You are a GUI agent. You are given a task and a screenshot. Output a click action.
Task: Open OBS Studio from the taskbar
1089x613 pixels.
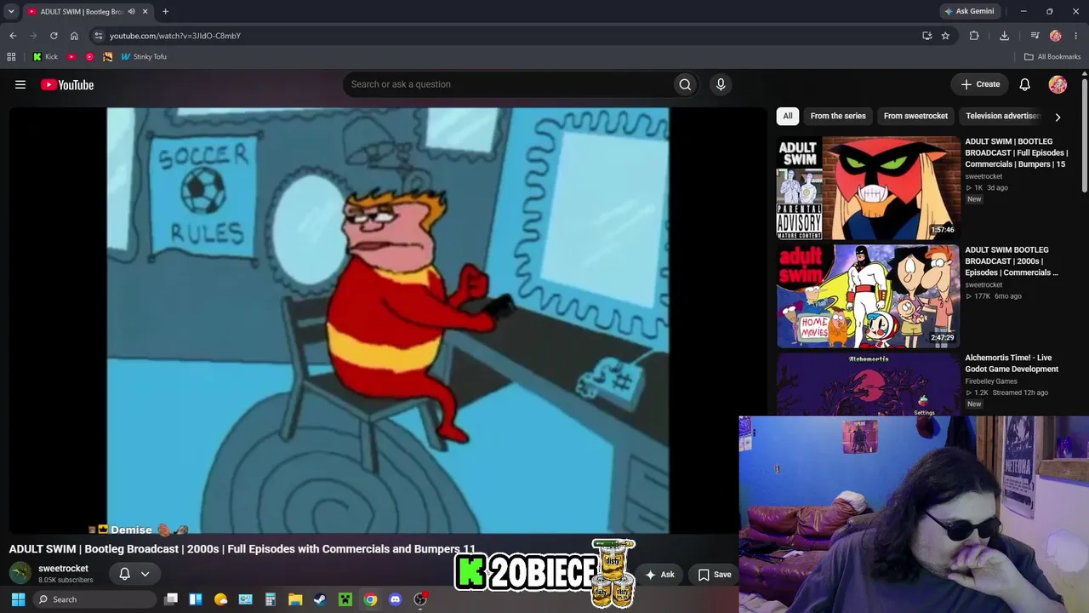coord(420,599)
